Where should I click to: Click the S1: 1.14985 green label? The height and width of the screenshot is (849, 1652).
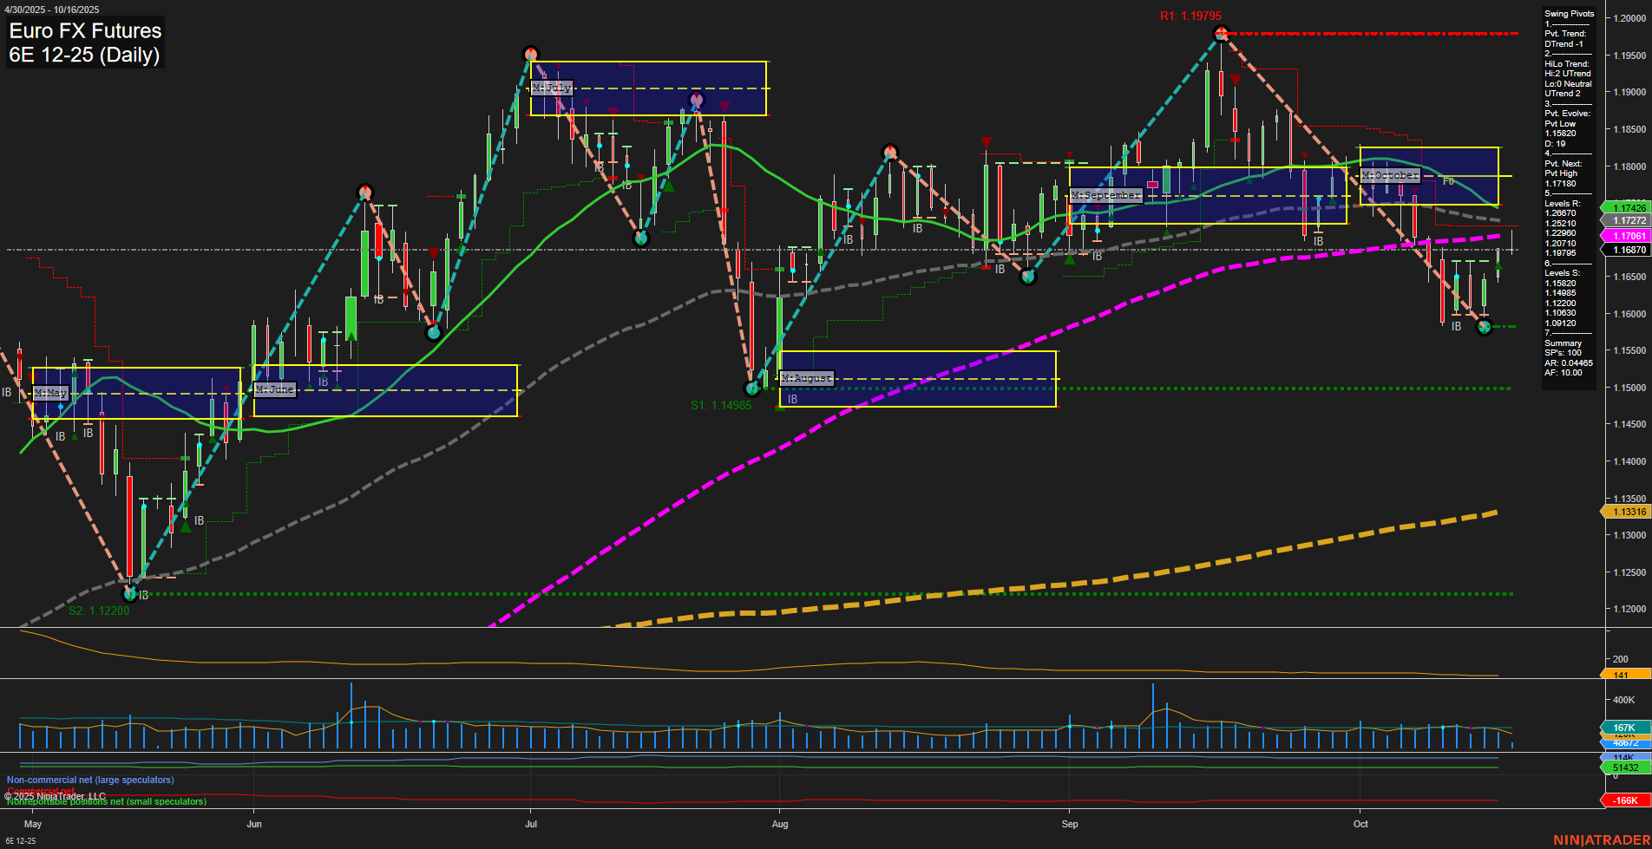click(723, 403)
